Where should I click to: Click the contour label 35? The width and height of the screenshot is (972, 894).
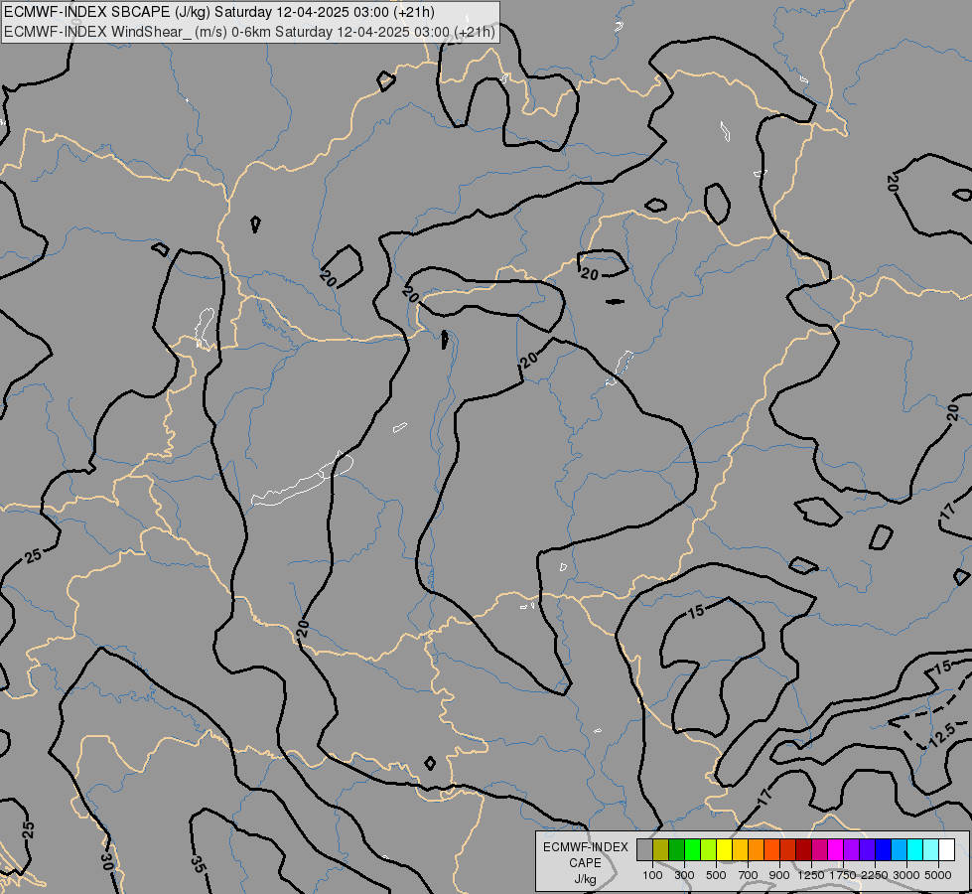point(199,863)
